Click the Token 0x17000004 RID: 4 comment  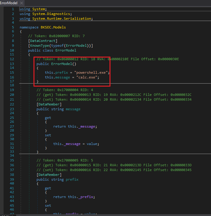[x=65, y=90]
